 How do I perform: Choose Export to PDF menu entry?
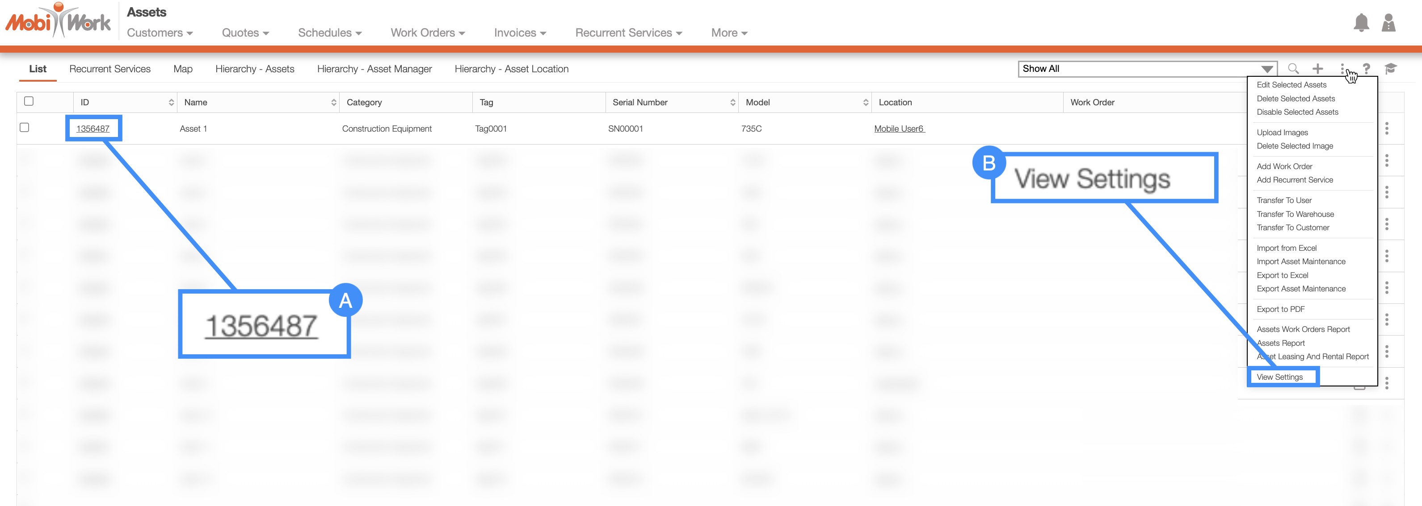coord(1281,309)
